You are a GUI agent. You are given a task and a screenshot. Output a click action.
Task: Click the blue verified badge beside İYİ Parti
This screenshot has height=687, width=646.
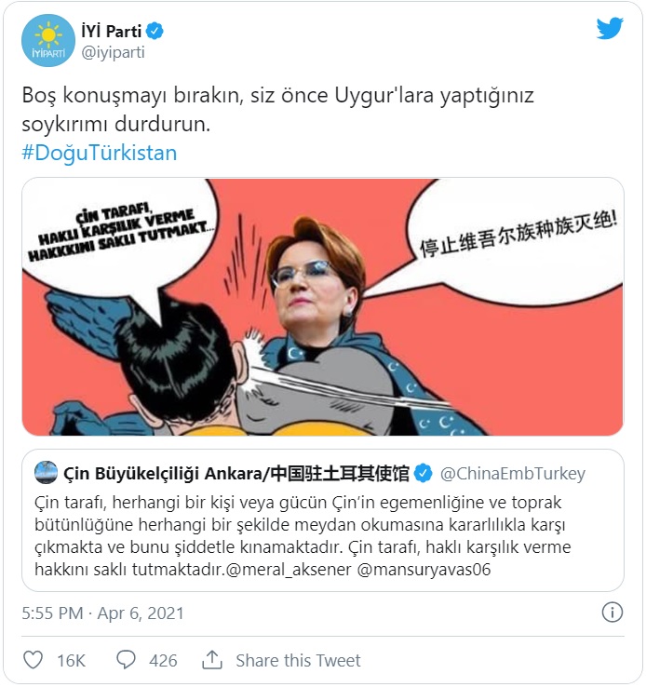(x=155, y=31)
